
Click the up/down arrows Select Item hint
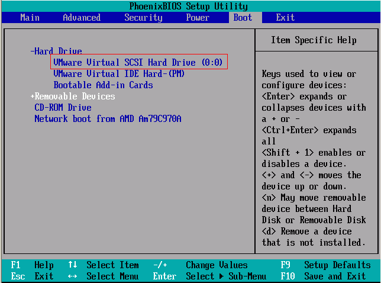click(x=104, y=265)
